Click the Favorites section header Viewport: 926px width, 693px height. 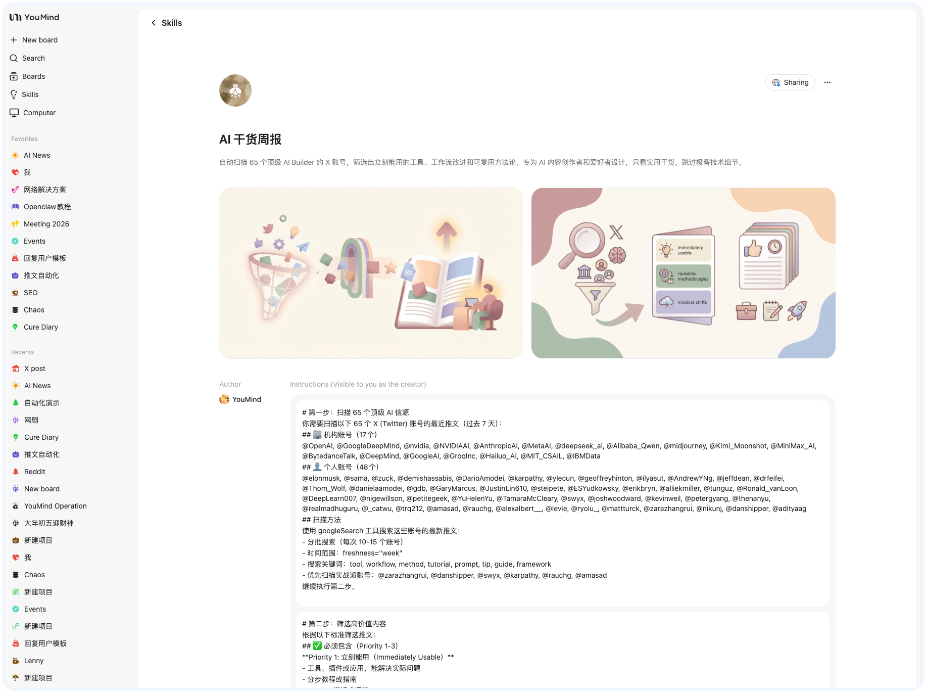24,139
